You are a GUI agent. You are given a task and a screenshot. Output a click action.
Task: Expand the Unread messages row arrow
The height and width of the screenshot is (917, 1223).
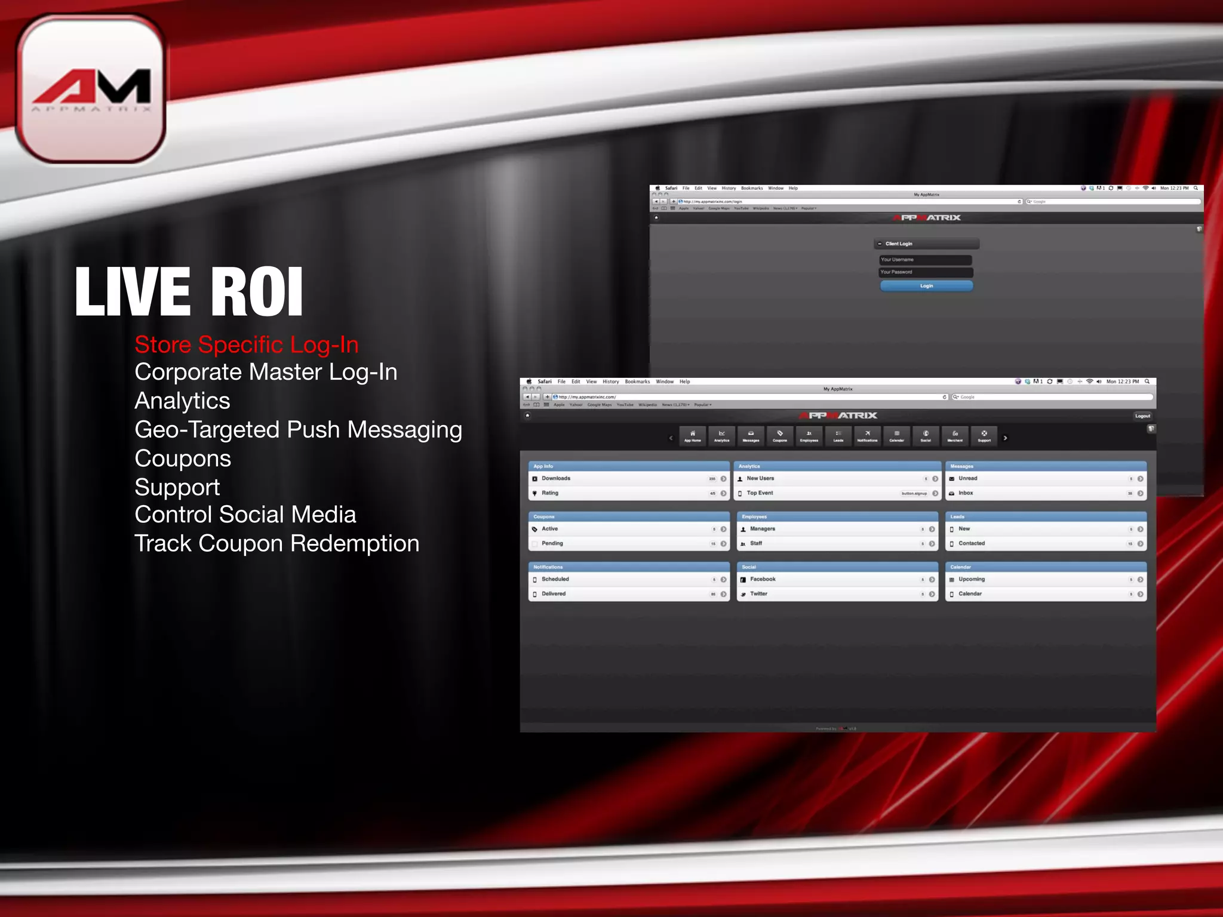pos(1140,479)
